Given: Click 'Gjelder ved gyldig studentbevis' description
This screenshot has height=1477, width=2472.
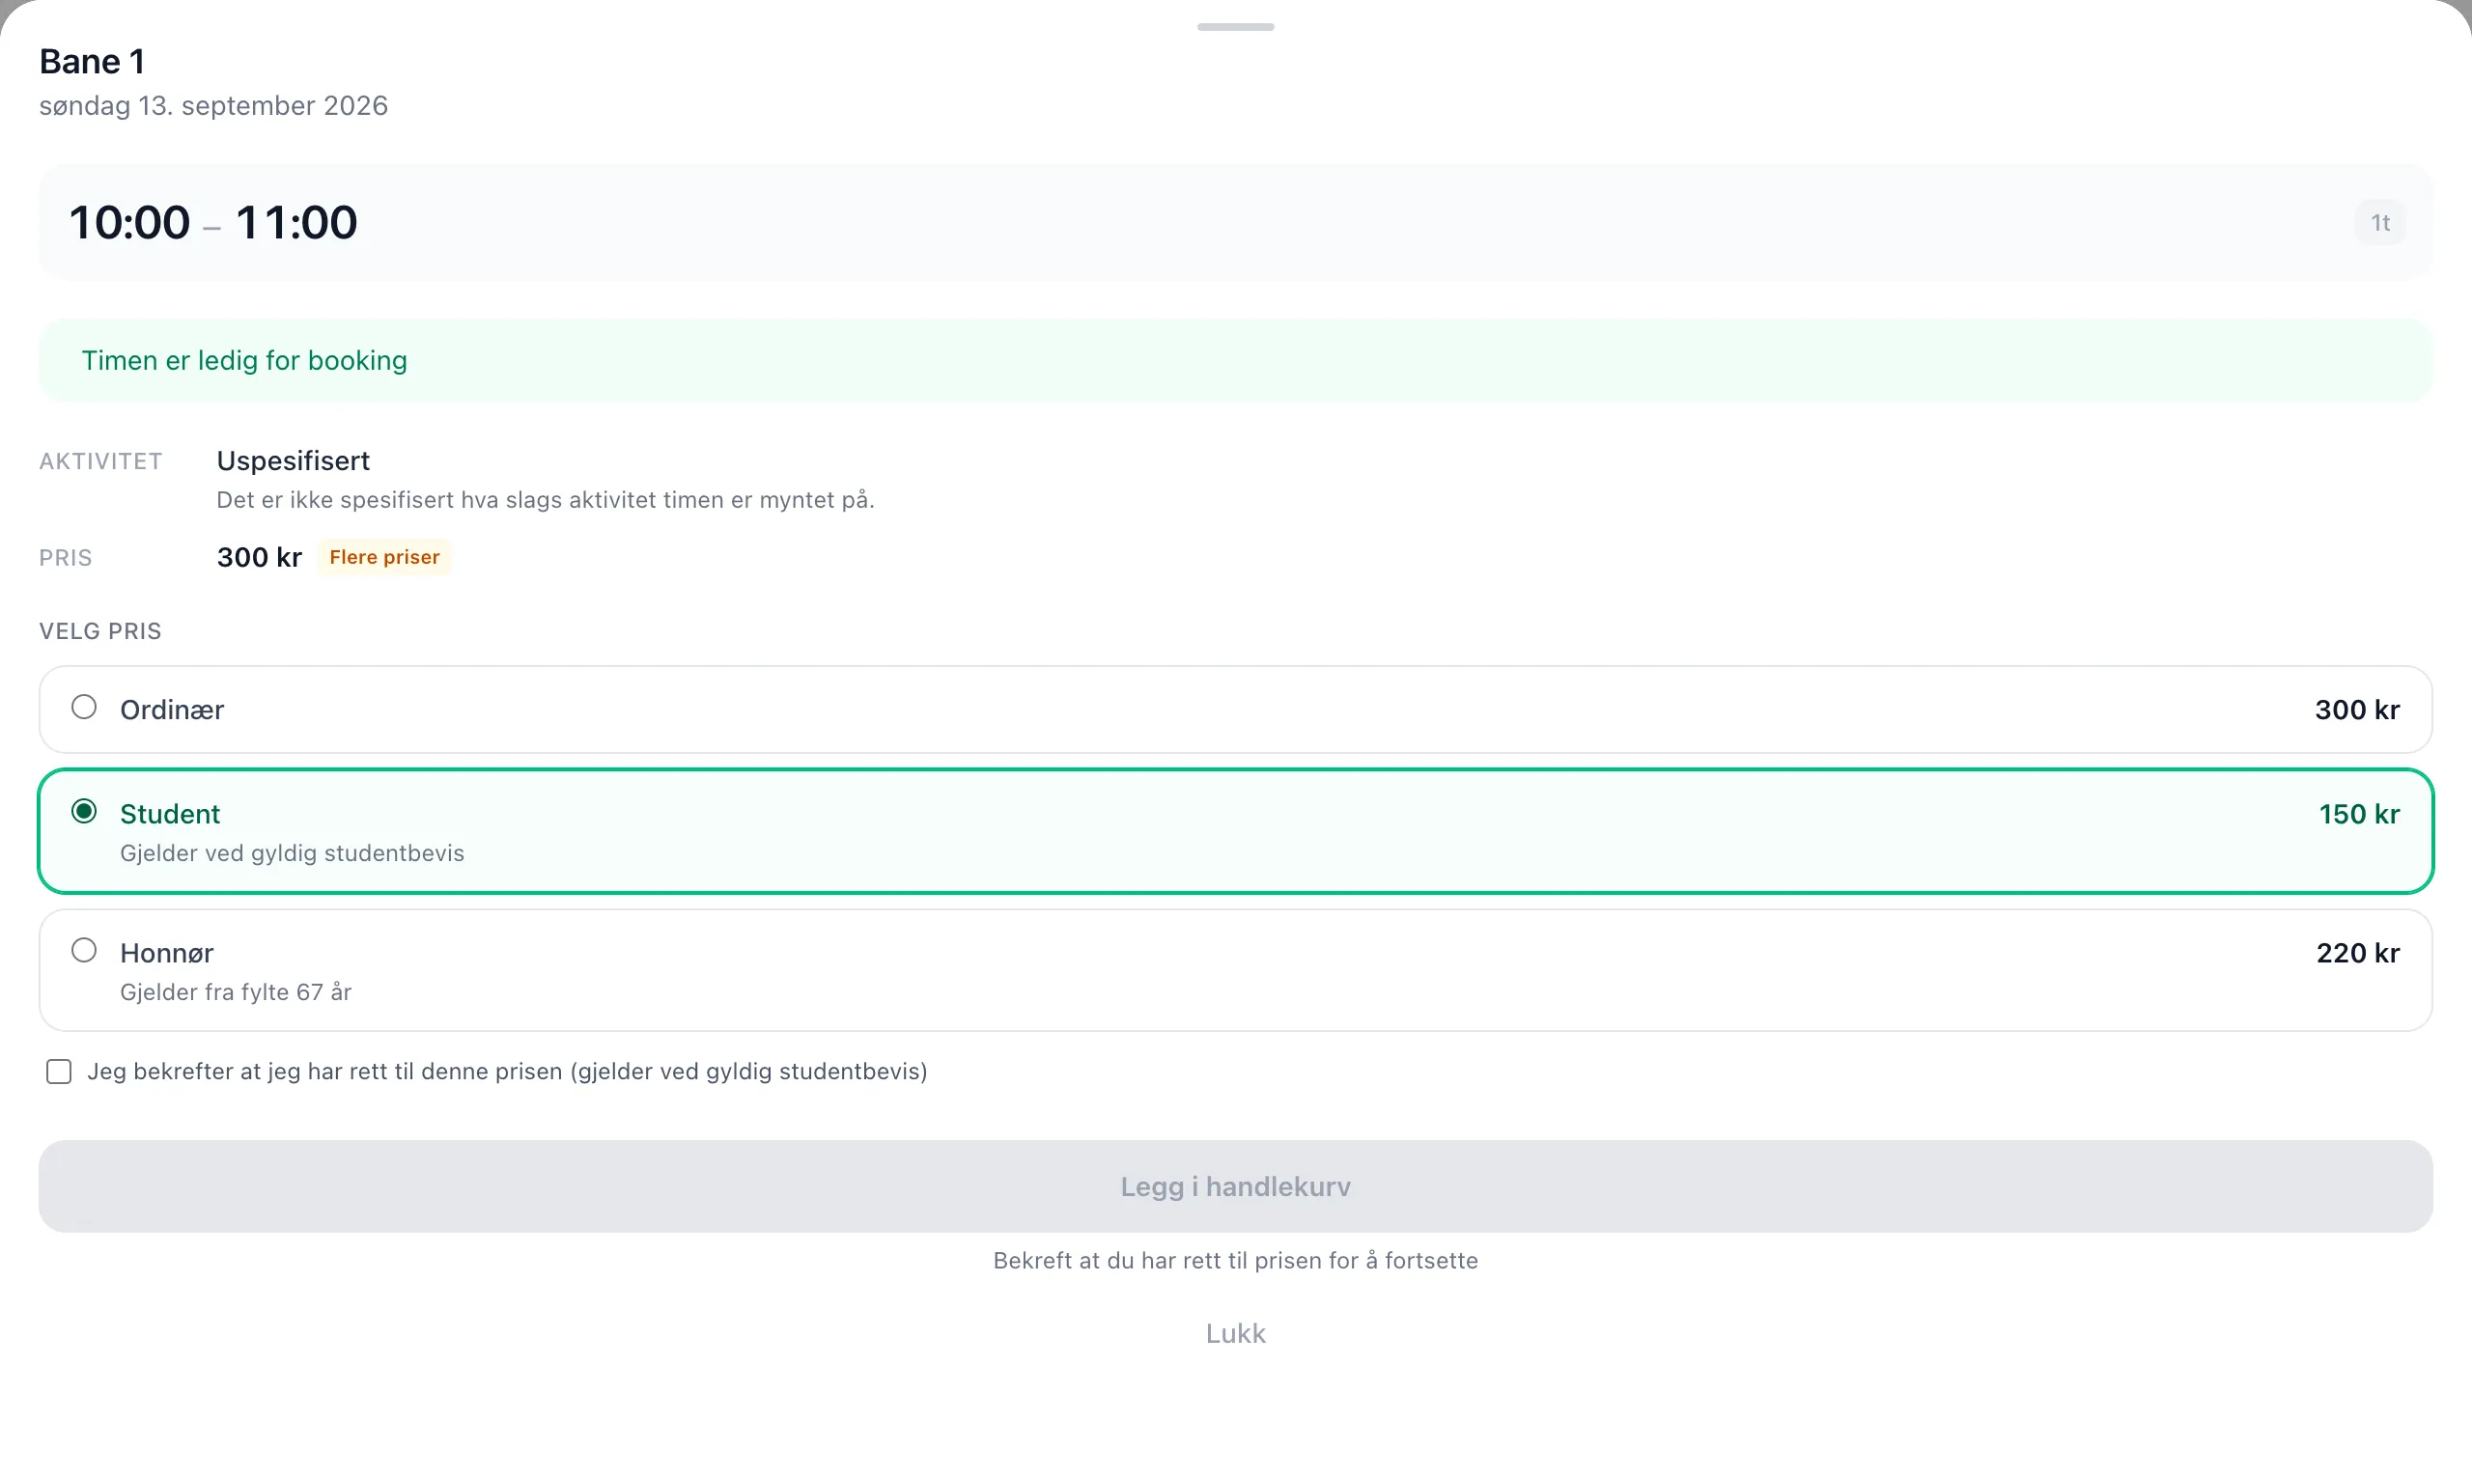Looking at the screenshot, I should coord(292,853).
